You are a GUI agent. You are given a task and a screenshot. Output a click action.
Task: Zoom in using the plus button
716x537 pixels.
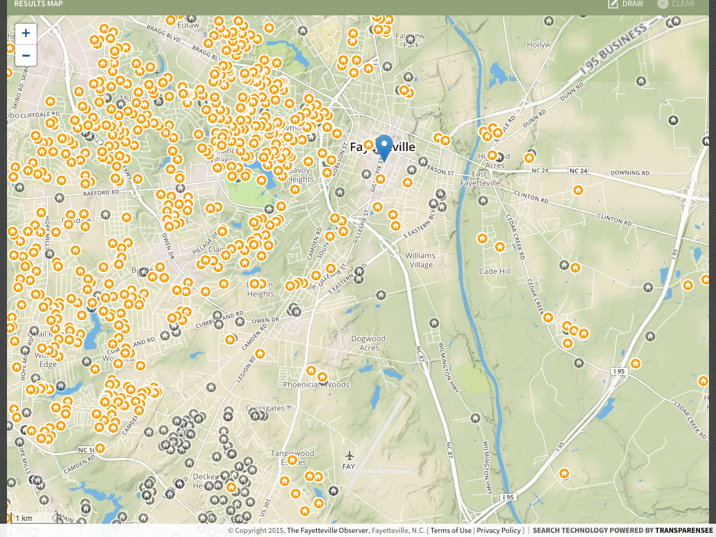click(x=26, y=34)
